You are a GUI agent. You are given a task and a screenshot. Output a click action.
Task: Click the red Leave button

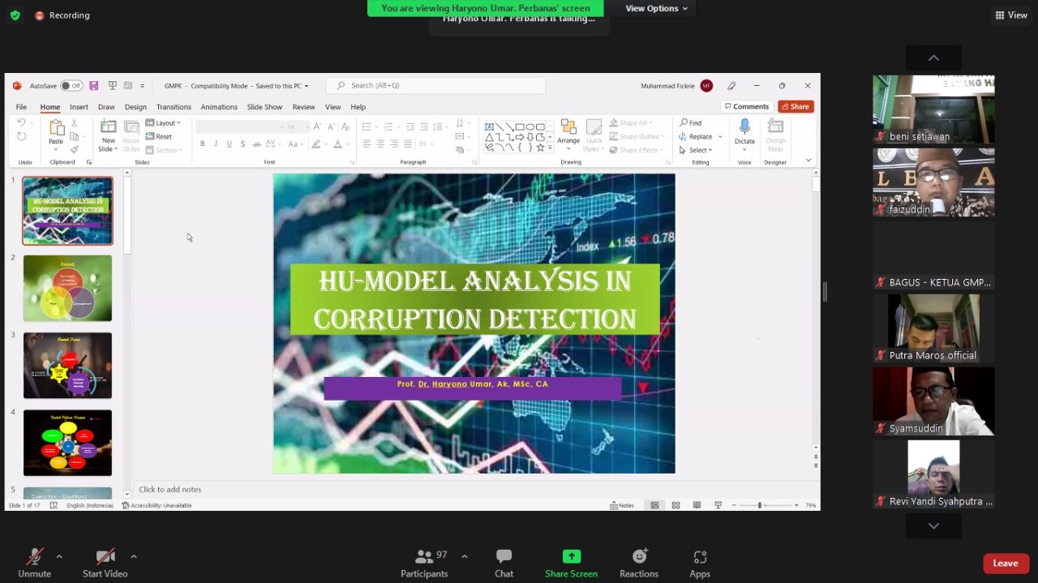point(1005,564)
